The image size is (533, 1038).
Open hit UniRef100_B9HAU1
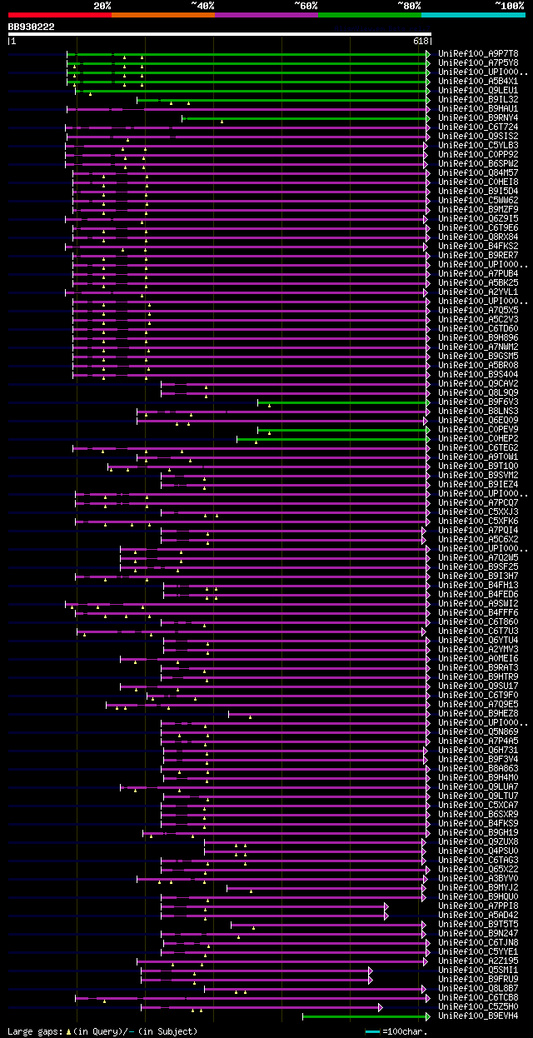[478, 109]
